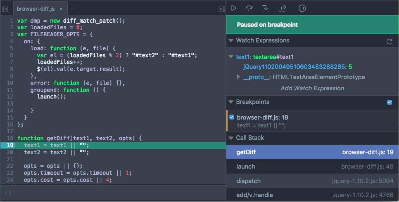
Task: Open a new tab with plus icon
Action: tap(73, 9)
